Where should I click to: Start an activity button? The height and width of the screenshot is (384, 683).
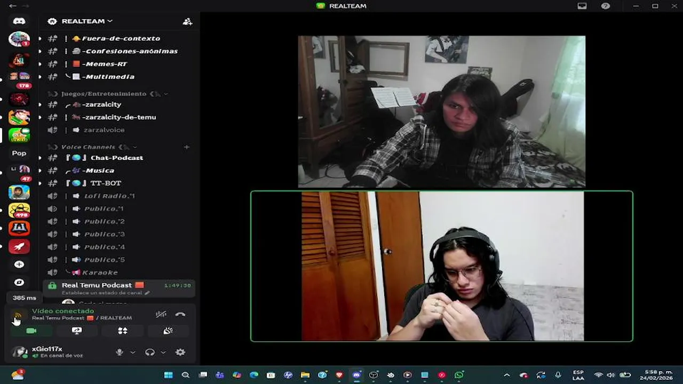click(123, 331)
